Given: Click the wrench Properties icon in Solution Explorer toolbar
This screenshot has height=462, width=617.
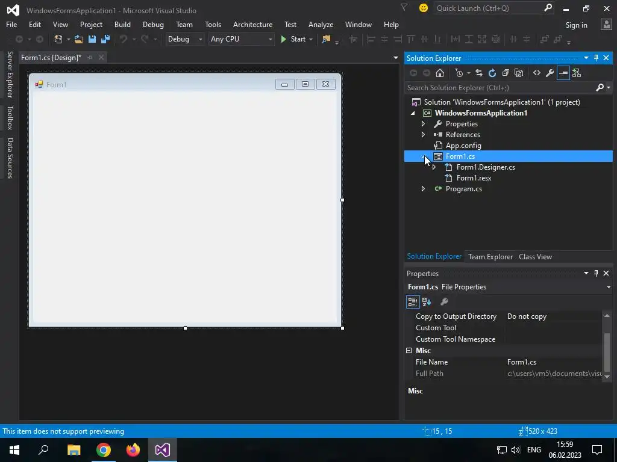Looking at the screenshot, I should click(550, 73).
